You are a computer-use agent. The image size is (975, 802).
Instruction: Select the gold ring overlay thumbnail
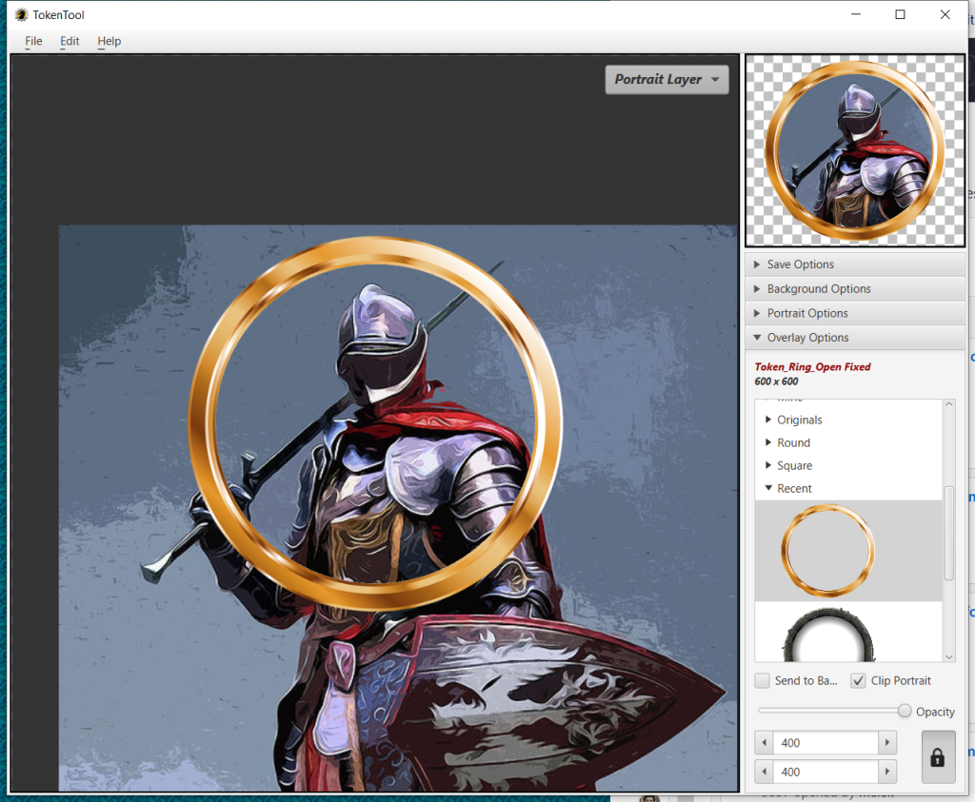[x=826, y=551]
